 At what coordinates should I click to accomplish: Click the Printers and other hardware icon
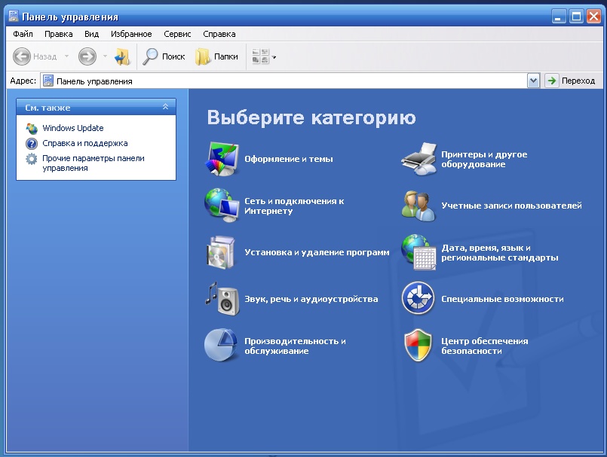point(418,159)
